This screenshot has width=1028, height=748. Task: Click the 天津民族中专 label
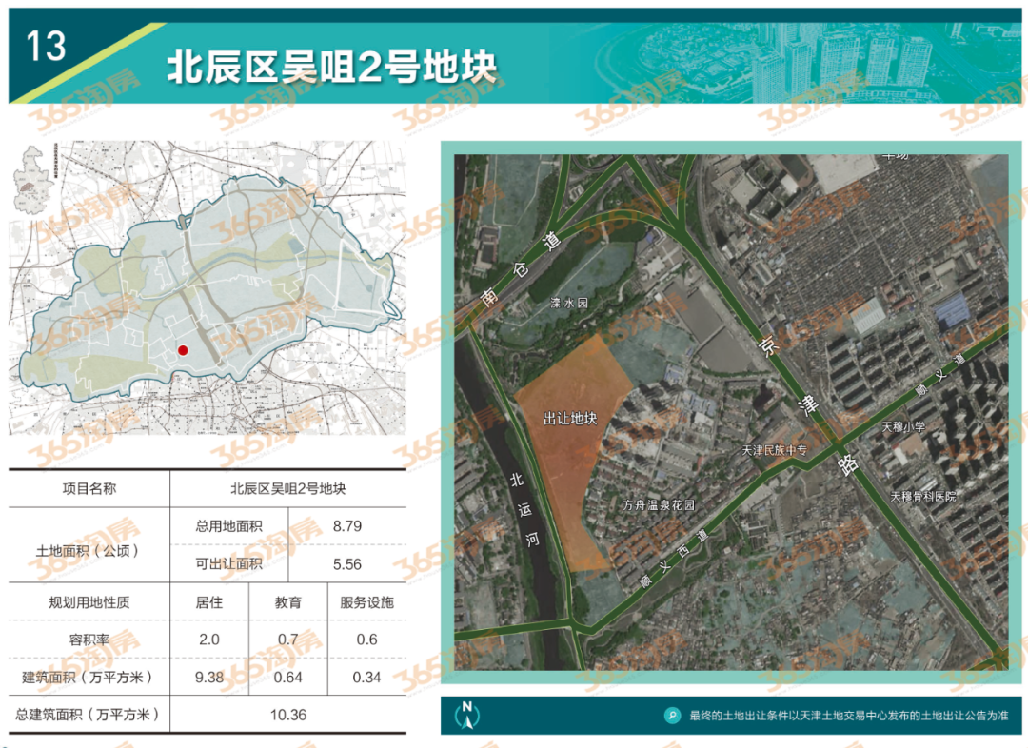774,450
